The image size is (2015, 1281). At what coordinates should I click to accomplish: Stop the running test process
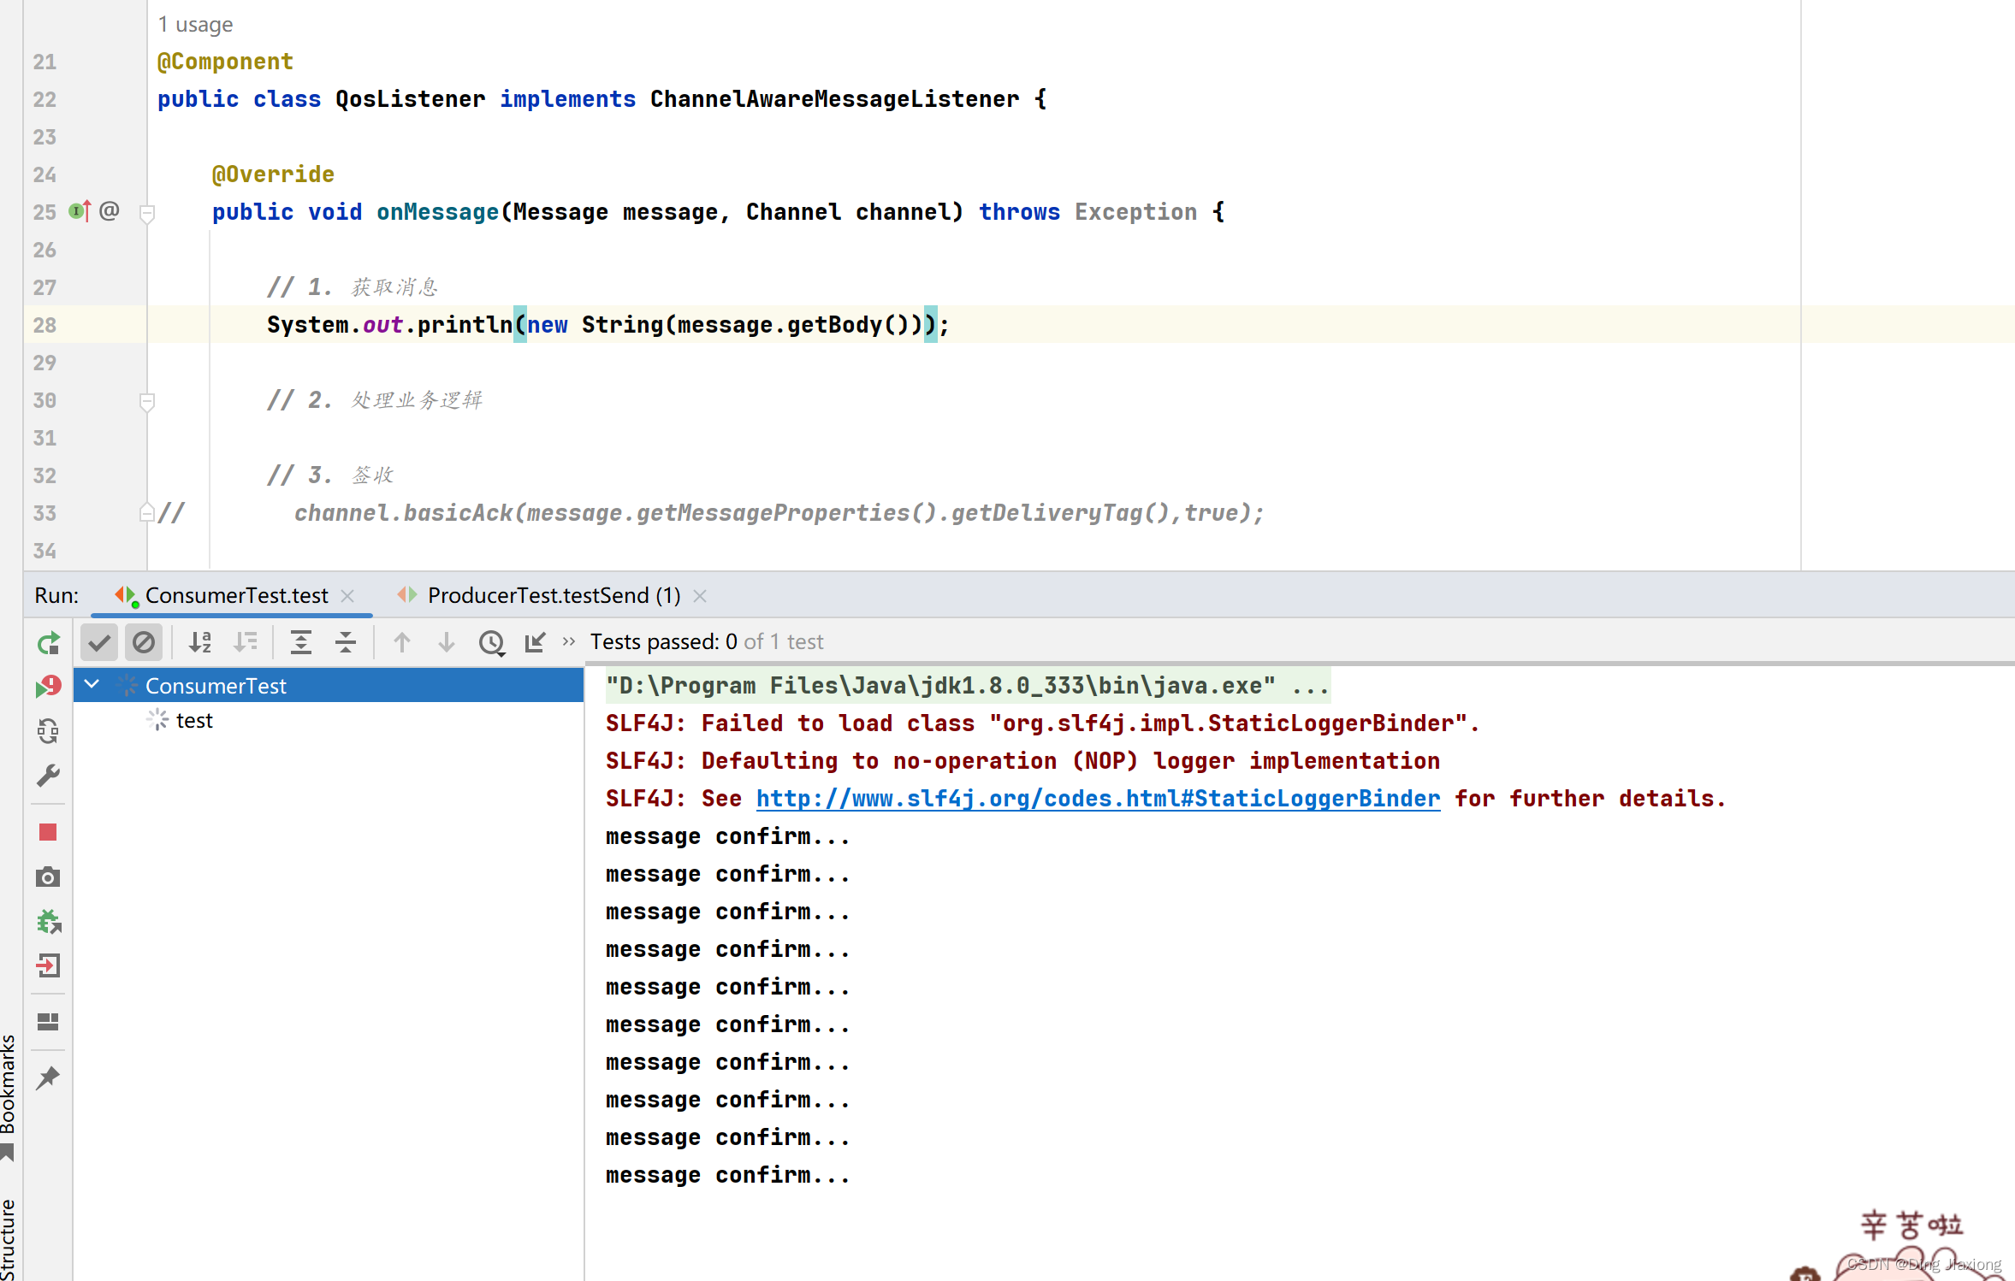pyautogui.click(x=49, y=832)
